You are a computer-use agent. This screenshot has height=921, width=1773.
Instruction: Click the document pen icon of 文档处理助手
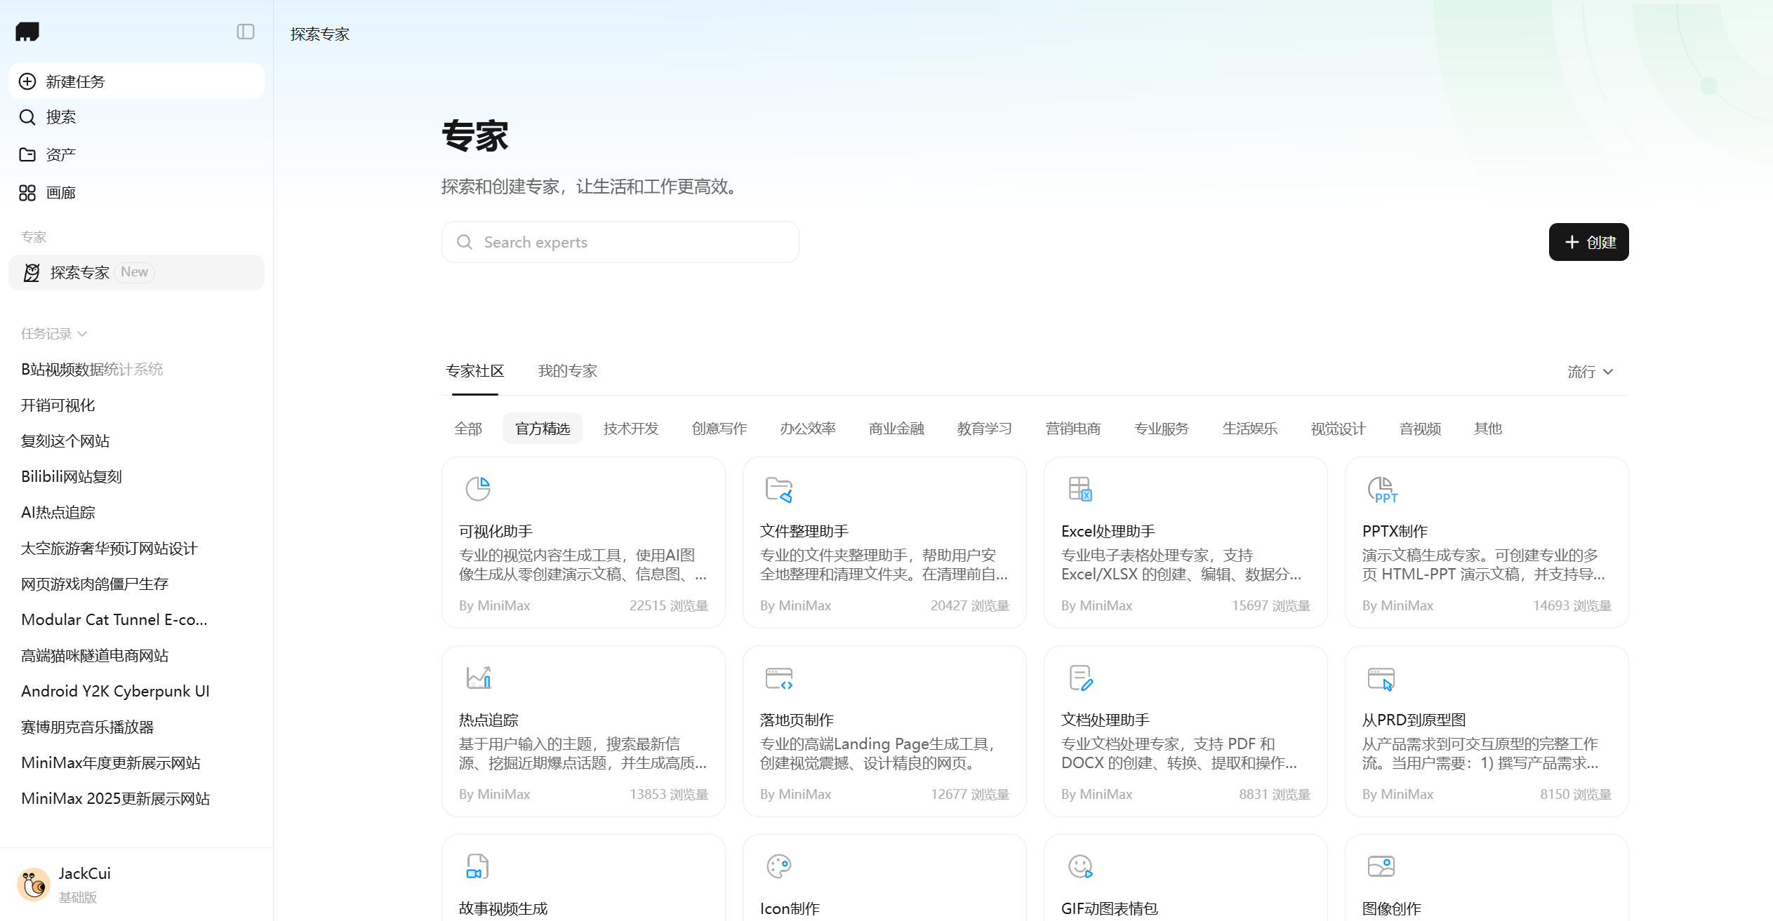1080,678
